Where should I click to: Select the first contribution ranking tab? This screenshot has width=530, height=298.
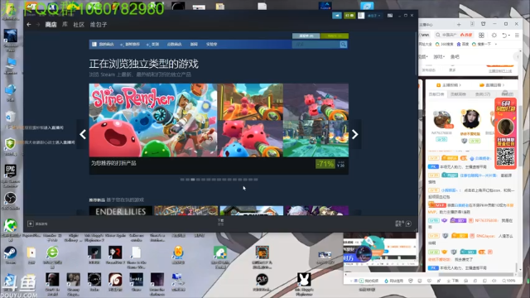pos(436,94)
